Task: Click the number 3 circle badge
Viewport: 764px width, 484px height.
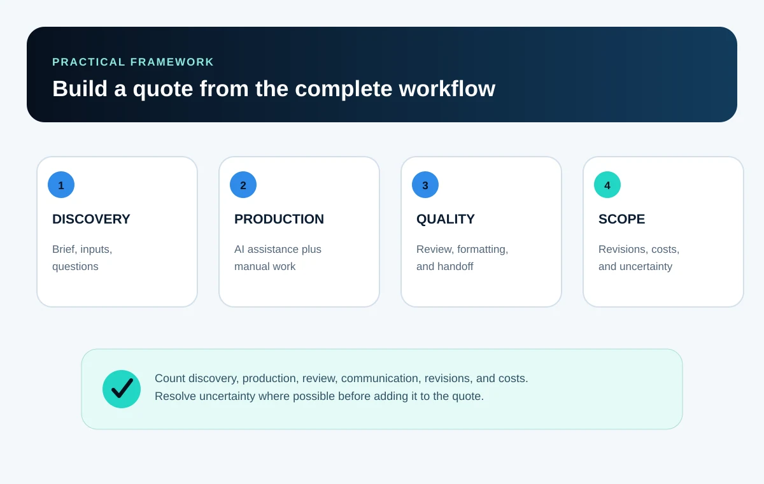Action: click(x=425, y=185)
